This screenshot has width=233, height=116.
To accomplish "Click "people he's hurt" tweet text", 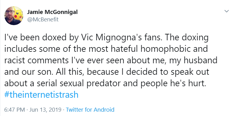I will [174, 83].
